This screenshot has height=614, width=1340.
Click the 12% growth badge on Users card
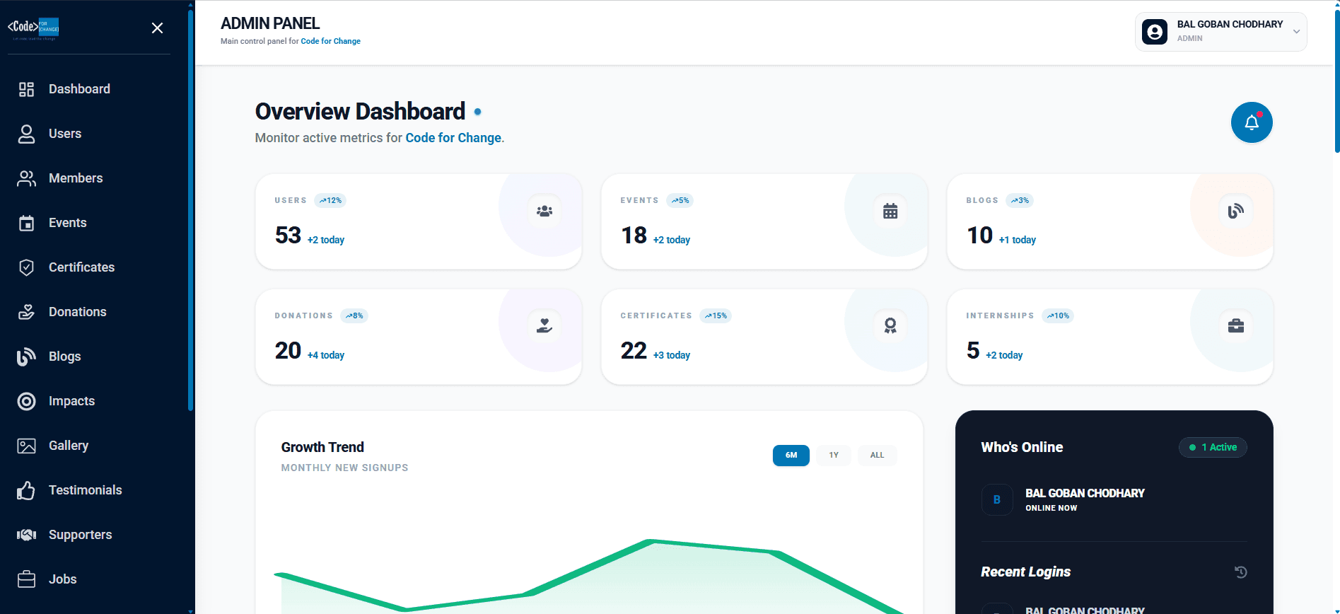(330, 200)
